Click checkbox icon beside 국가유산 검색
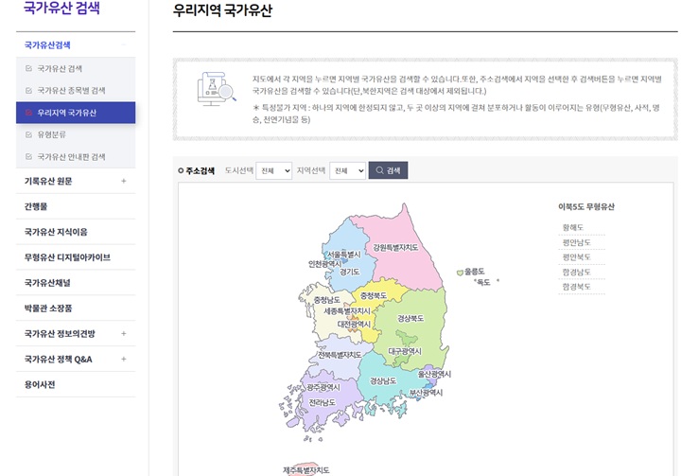Screen dimensions: 681x476 (28, 69)
